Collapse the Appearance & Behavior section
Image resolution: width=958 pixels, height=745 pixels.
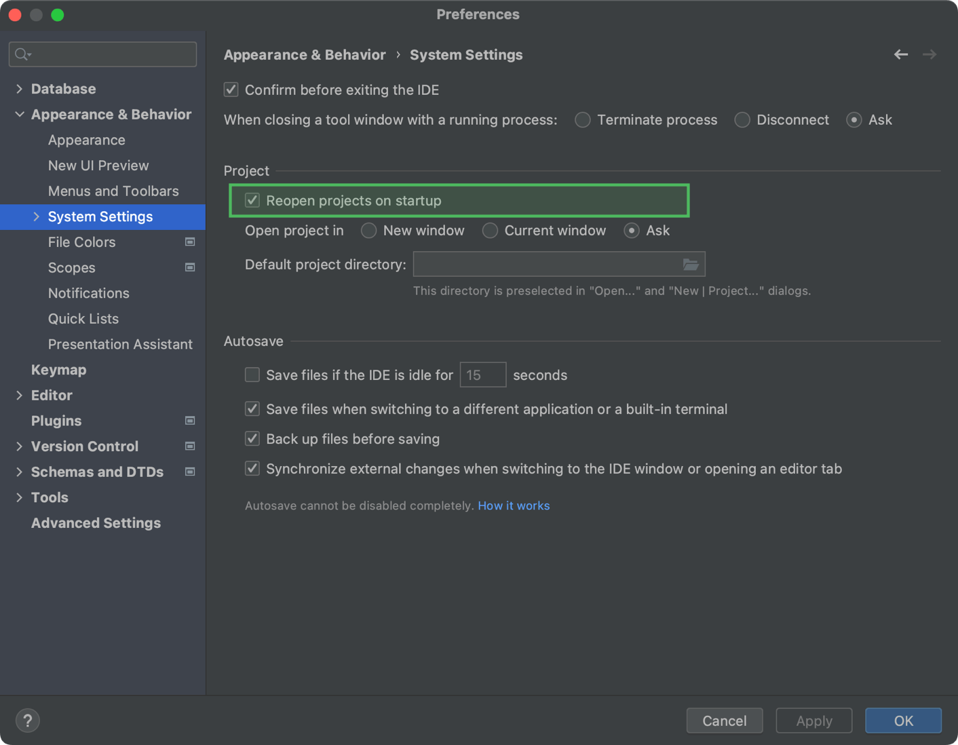[19, 115]
